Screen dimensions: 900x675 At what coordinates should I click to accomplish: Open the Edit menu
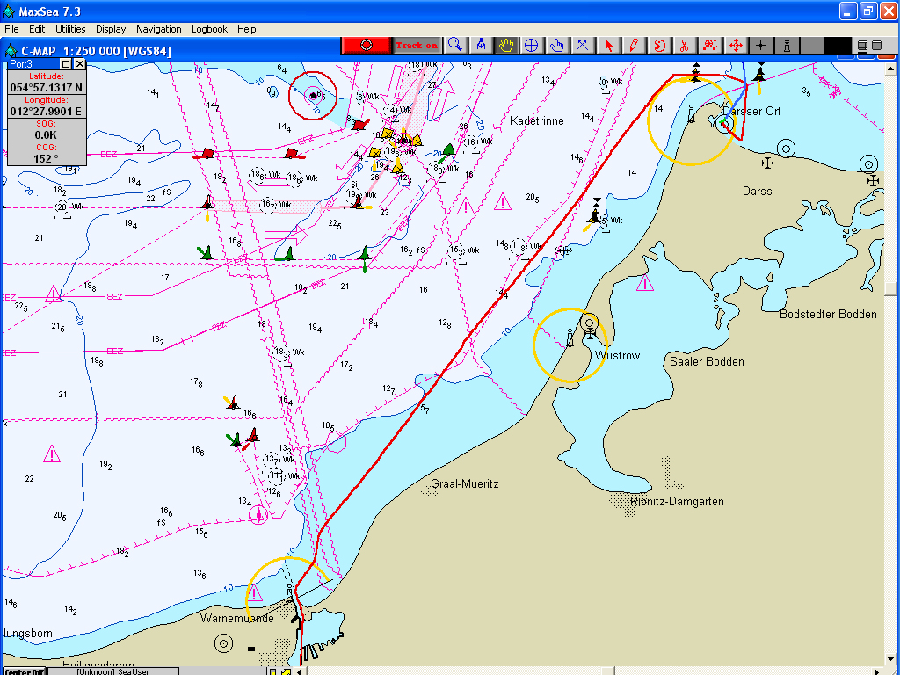37,29
